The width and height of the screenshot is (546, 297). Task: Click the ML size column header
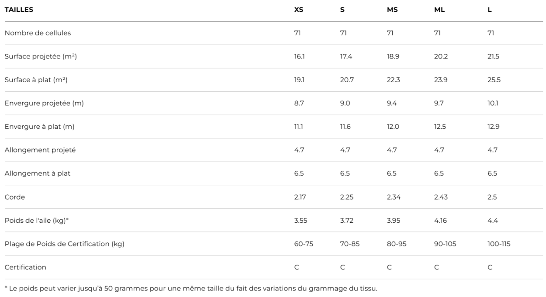point(439,9)
